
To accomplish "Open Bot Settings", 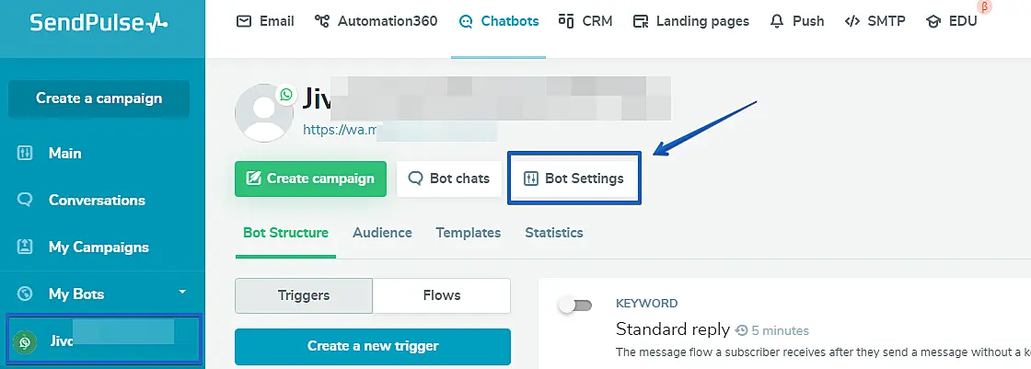I will [x=573, y=179].
